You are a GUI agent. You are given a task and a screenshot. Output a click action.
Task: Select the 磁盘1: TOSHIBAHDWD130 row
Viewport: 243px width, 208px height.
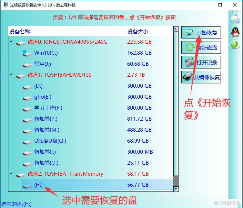click(91, 75)
